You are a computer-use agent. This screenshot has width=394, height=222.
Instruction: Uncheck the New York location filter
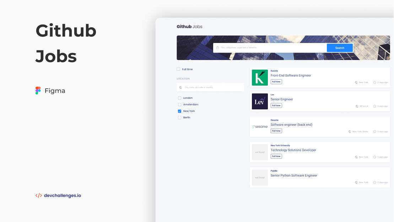(179, 111)
